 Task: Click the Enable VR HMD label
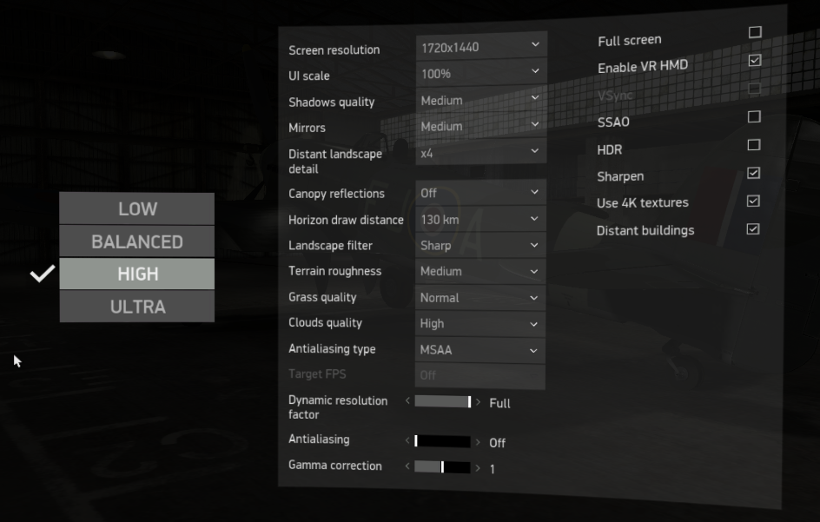pos(643,66)
